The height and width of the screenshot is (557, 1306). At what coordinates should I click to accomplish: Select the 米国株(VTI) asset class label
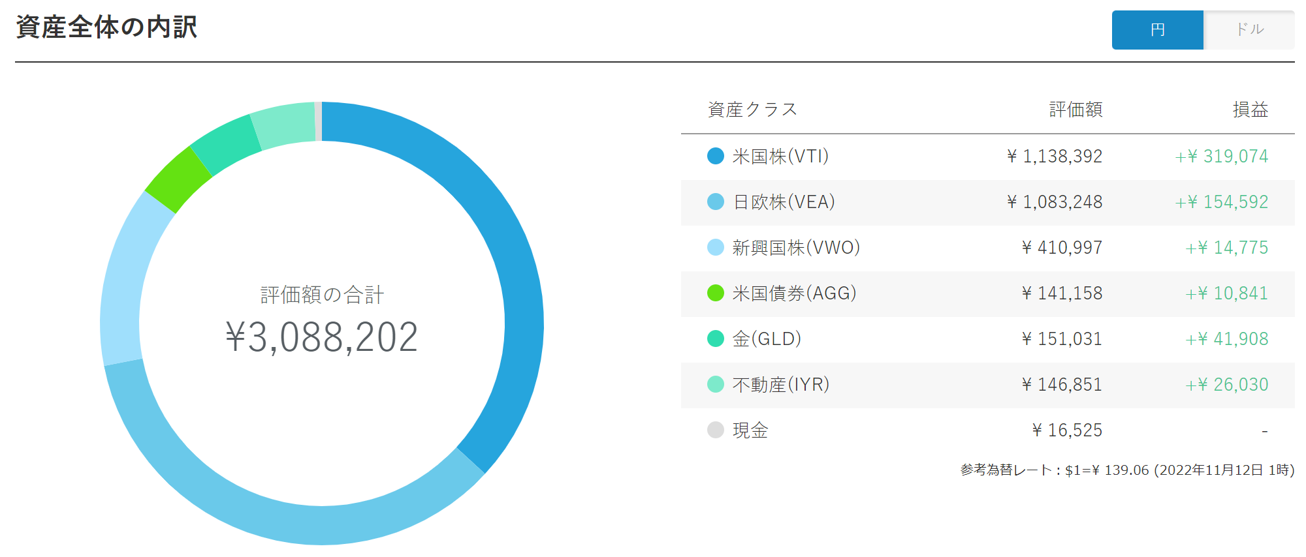(x=780, y=157)
